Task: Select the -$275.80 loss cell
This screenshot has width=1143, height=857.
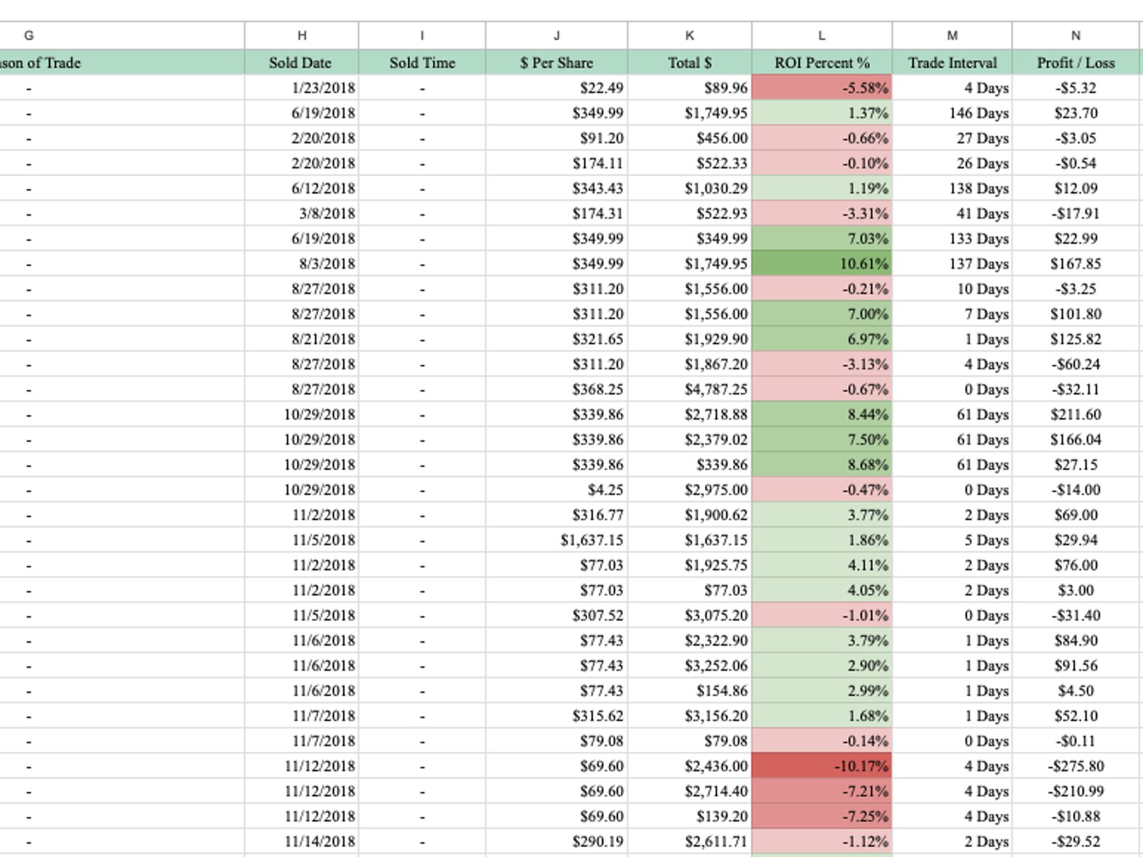Action: pos(1076,766)
